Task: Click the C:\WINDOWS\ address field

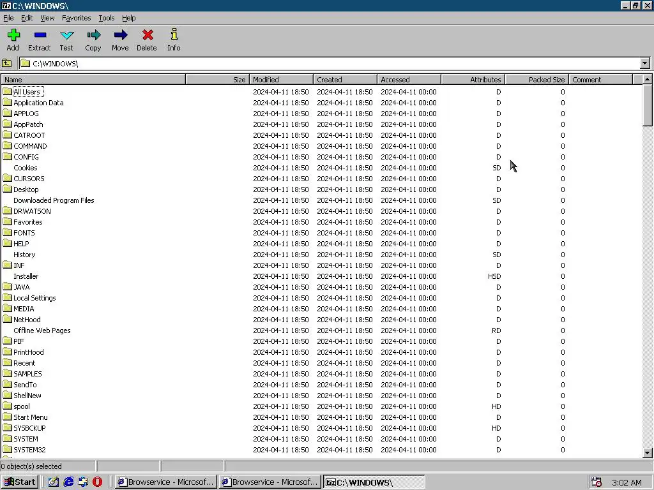Action: pos(330,63)
